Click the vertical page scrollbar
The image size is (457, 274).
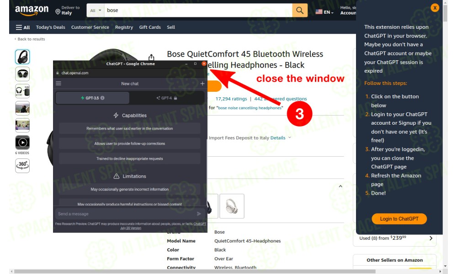click(x=445, y=13)
